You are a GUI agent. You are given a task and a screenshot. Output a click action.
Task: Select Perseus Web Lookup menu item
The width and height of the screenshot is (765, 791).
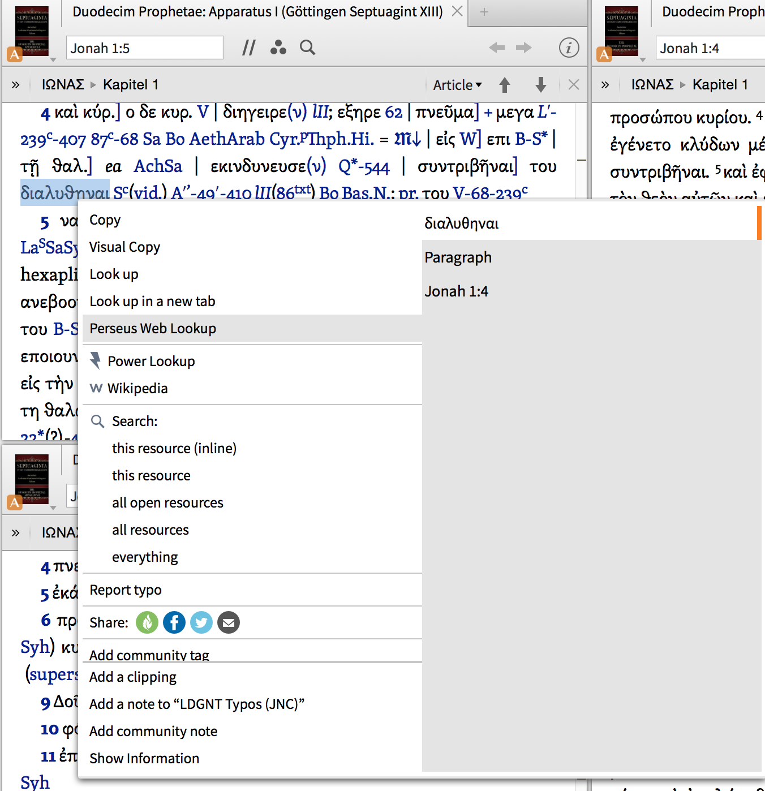coord(153,329)
